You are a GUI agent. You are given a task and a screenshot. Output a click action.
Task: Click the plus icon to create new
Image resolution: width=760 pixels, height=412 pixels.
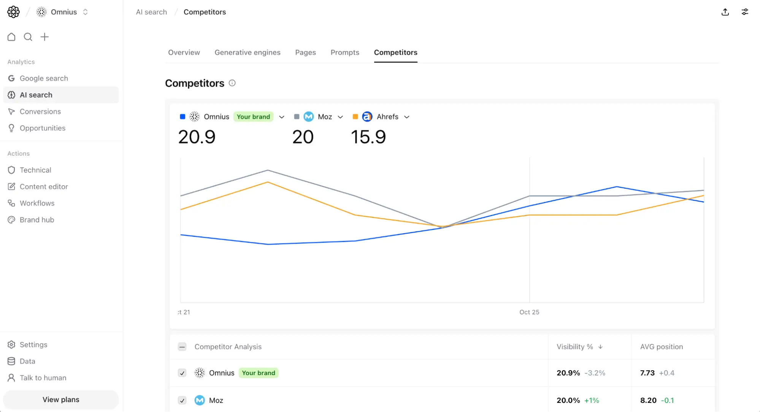coord(44,37)
